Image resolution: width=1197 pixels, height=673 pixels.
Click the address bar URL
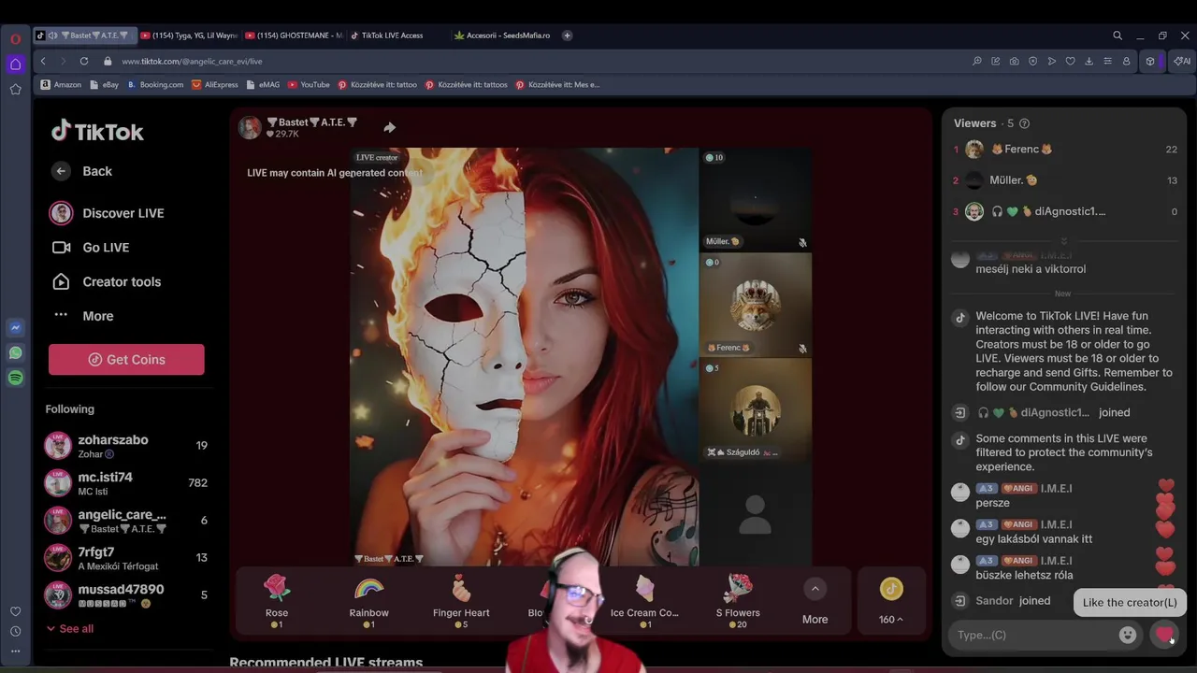click(192, 62)
